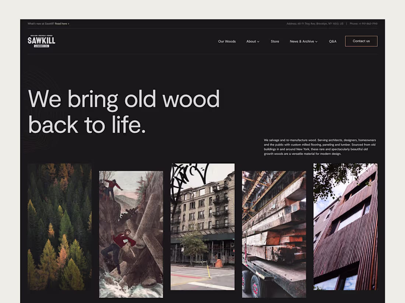This screenshot has width=405, height=303.
Task: Open the stacked reclaimed beams photo
Action: pyautogui.click(x=274, y=234)
